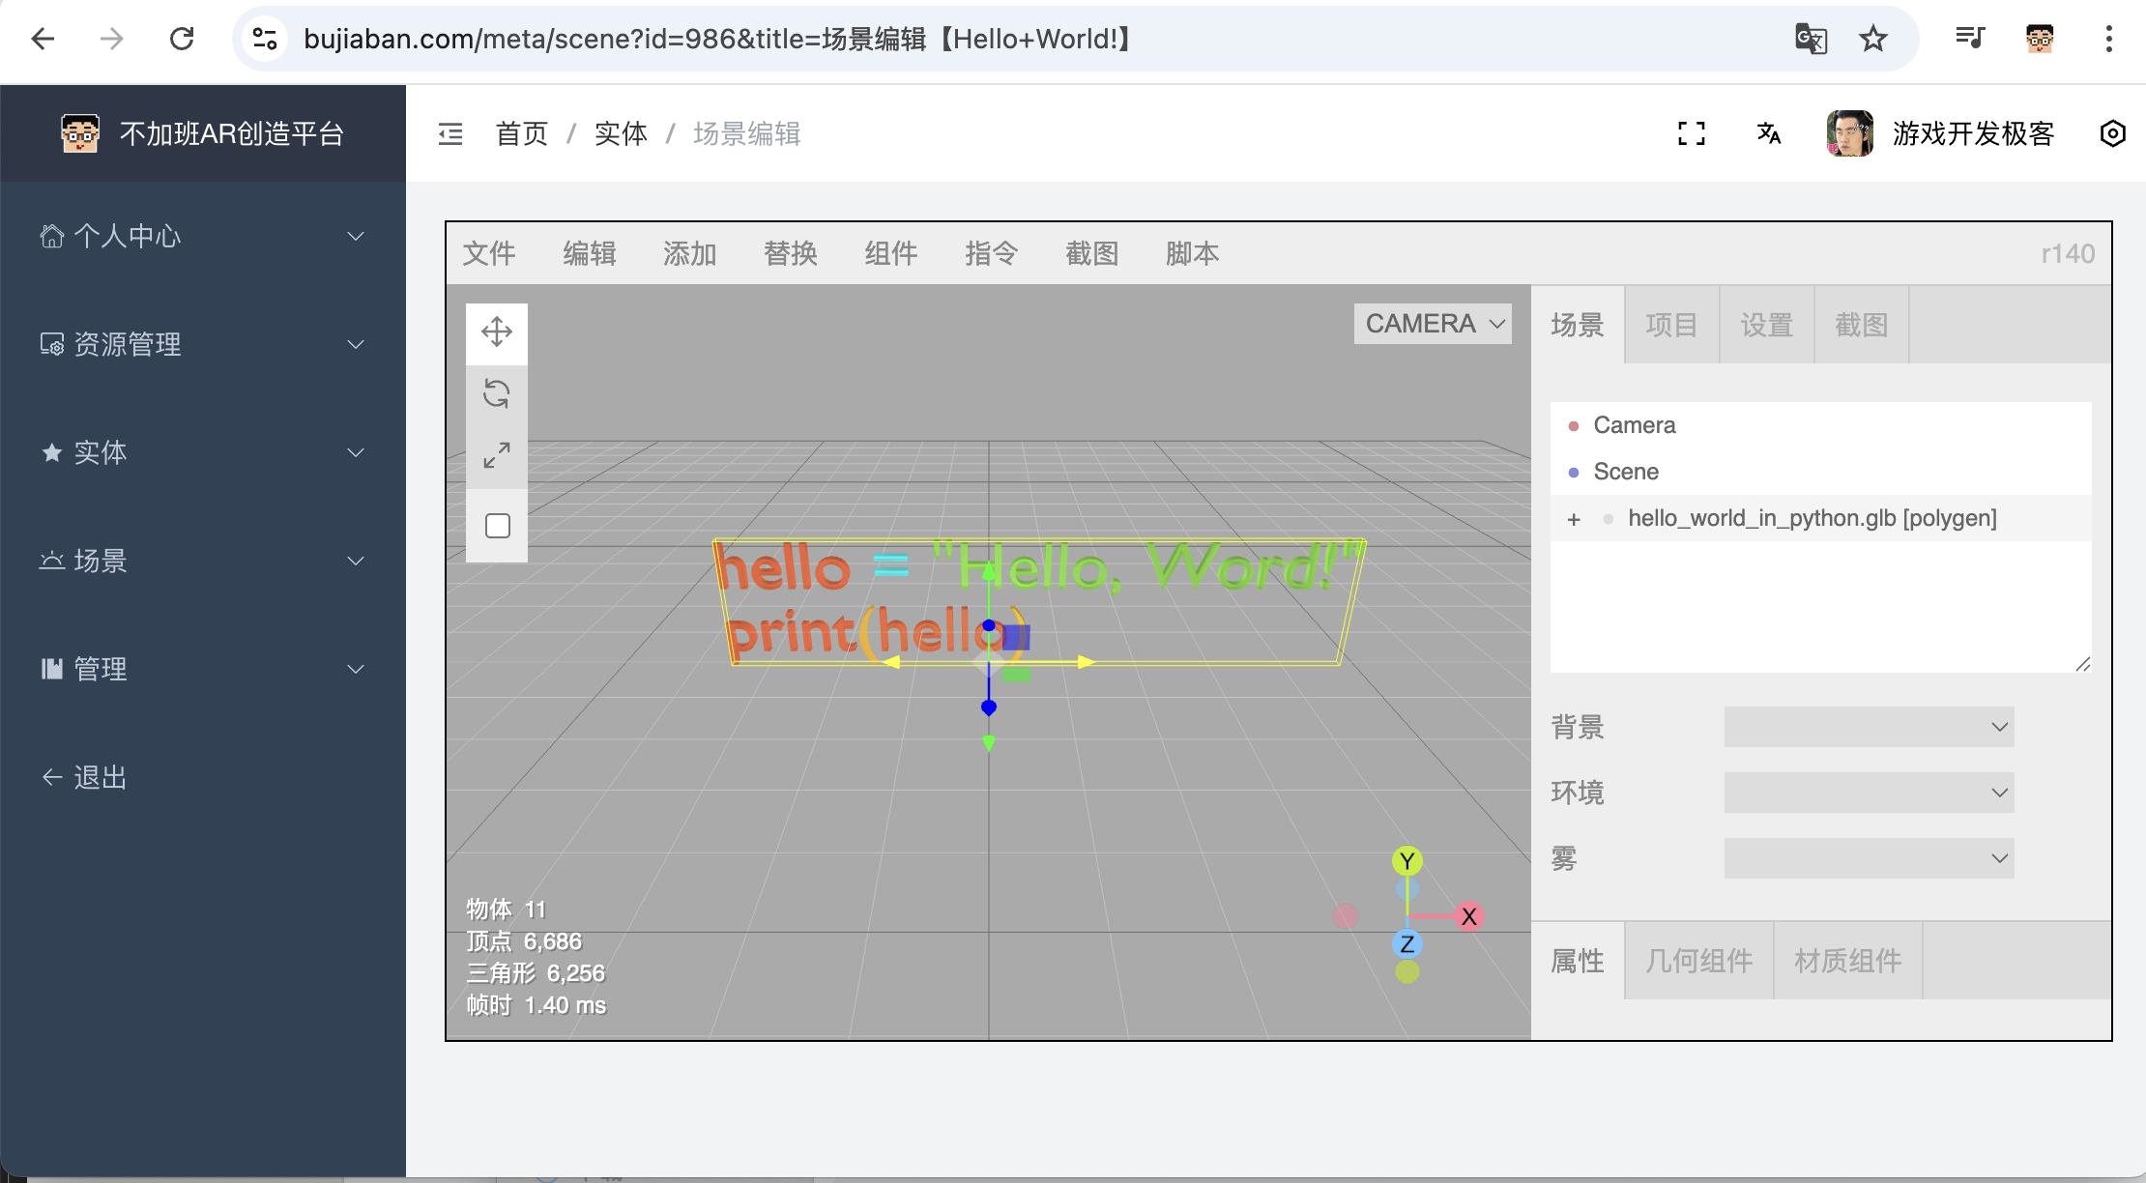Open the 背景 background dropdown

point(1870,727)
